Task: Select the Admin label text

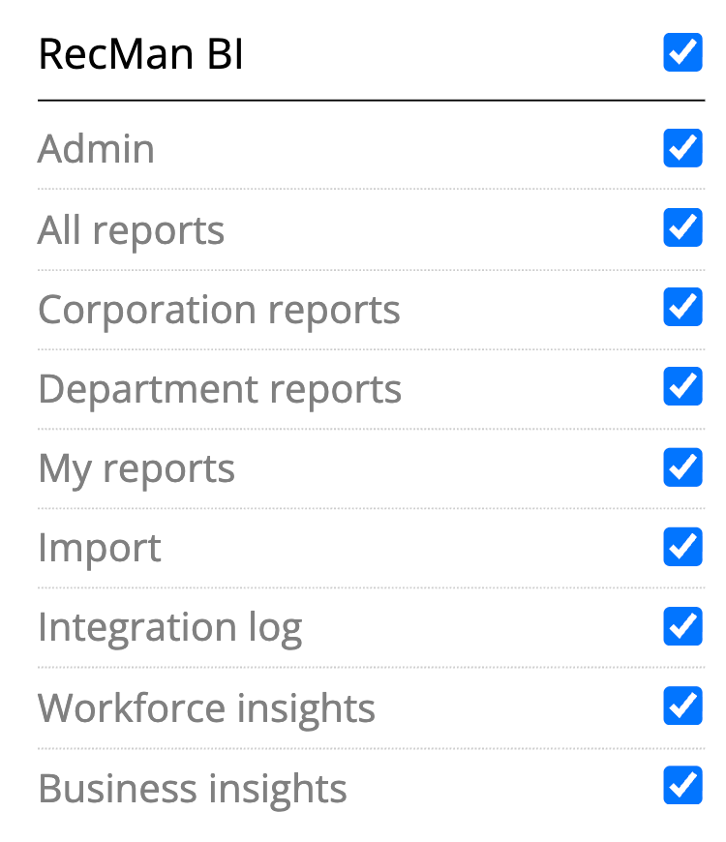Action: click(96, 149)
